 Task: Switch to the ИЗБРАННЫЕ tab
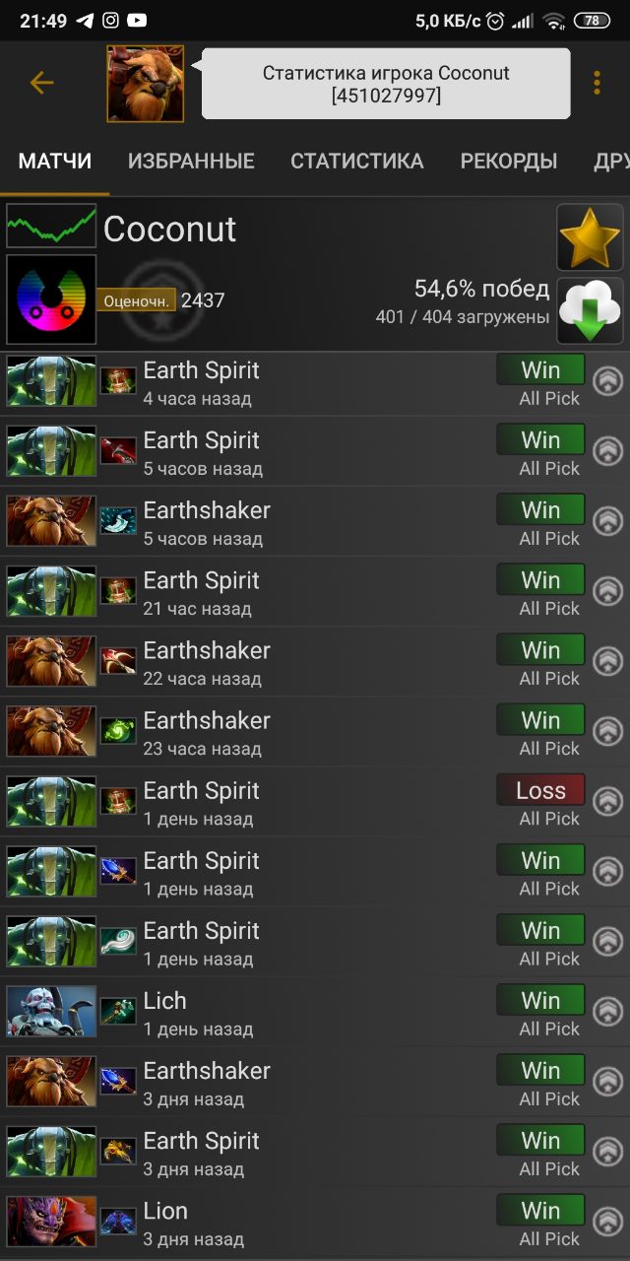(191, 162)
